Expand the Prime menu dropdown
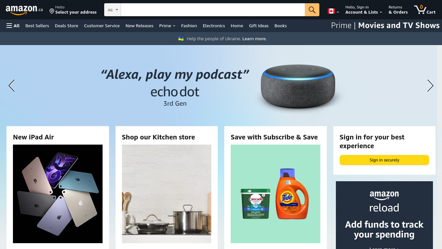Viewport: 442px width, 249px height. point(167,26)
